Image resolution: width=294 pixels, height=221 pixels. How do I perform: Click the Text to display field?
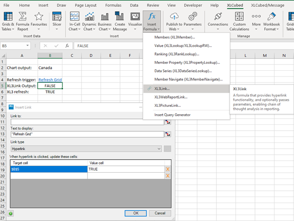(x=87, y=134)
